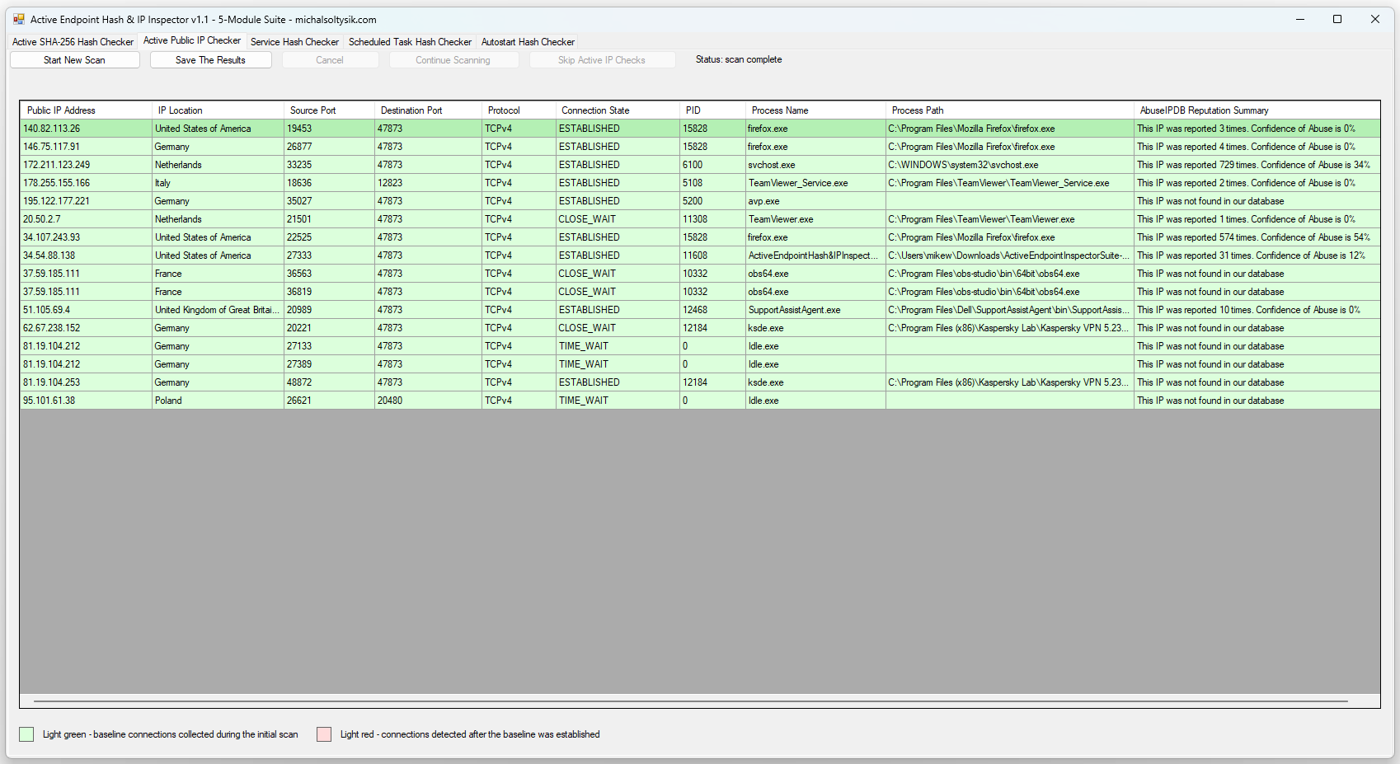
Task: Go to Autostart Hash Checker tab
Action: click(528, 42)
